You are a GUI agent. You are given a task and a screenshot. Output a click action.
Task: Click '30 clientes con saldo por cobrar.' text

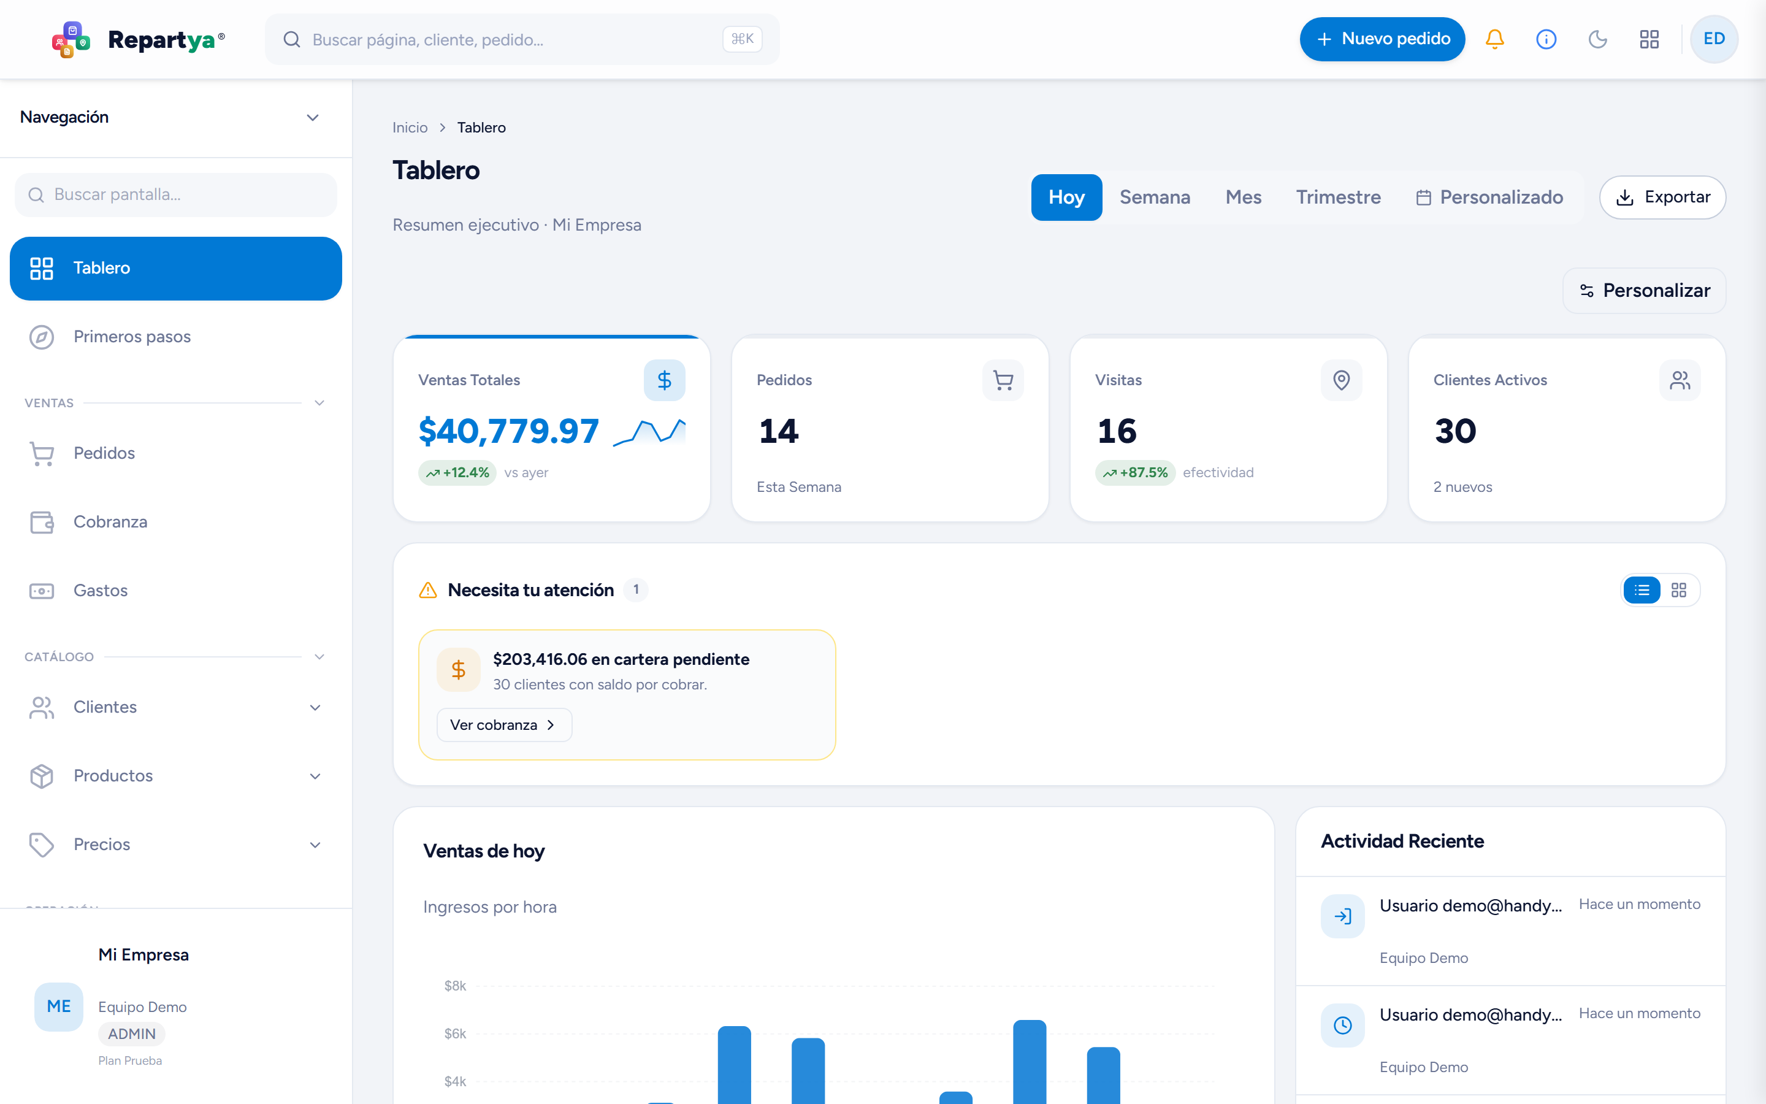[x=600, y=685]
